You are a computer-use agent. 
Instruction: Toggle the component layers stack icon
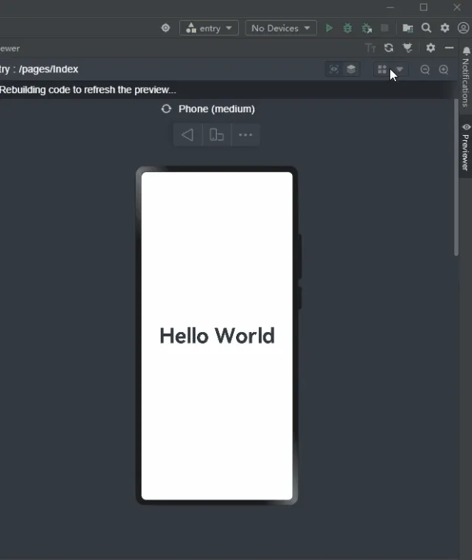(351, 69)
